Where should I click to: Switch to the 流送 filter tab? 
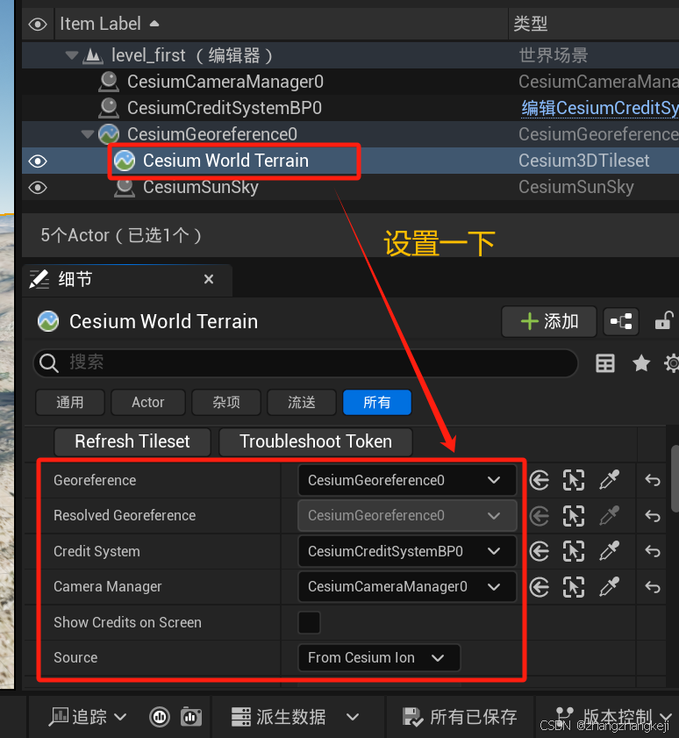pyautogui.click(x=302, y=403)
